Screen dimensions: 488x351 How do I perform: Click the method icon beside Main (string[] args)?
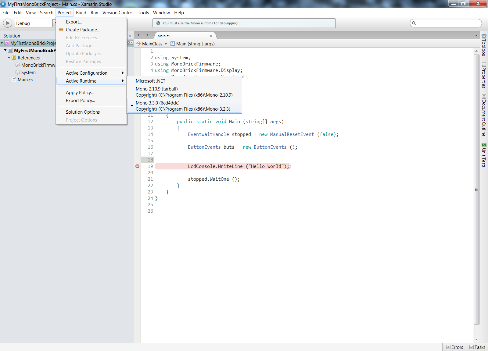[x=173, y=44]
